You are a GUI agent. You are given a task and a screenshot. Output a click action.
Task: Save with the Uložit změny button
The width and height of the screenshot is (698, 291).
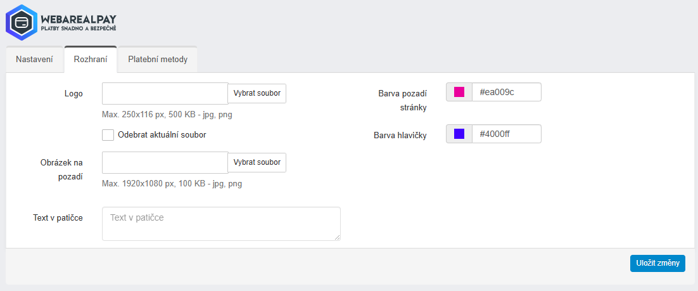pyautogui.click(x=657, y=263)
